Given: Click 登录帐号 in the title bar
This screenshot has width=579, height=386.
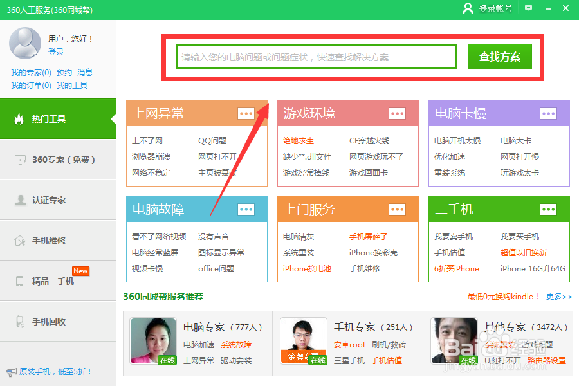Looking at the screenshot, I should 495,8.
